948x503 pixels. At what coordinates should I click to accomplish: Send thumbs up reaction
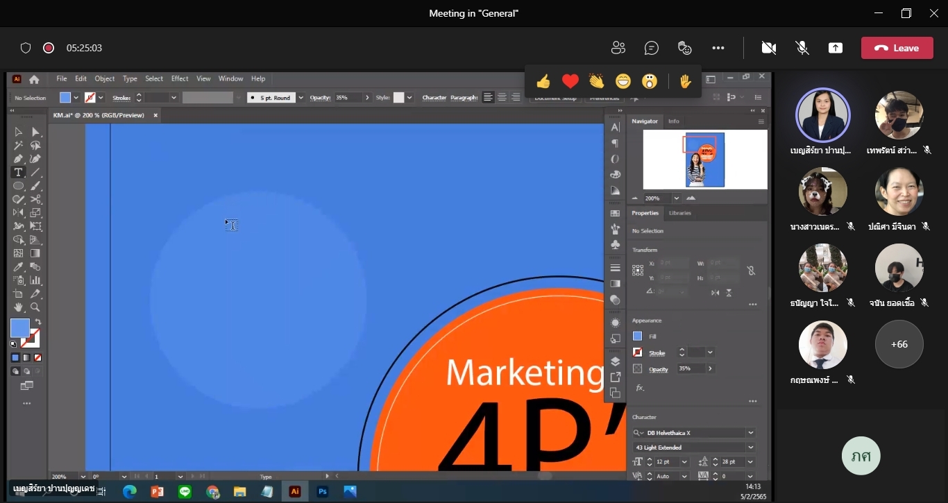(x=543, y=82)
